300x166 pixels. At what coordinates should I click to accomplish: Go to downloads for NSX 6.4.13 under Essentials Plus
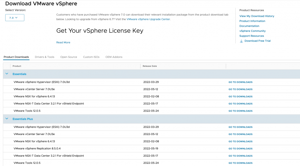pyautogui.click(x=241, y=141)
